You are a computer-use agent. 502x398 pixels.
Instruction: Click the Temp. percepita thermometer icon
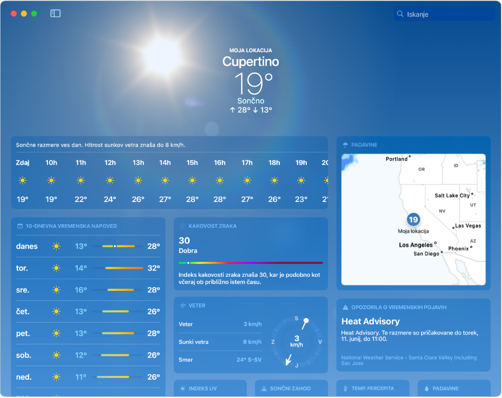click(346, 388)
